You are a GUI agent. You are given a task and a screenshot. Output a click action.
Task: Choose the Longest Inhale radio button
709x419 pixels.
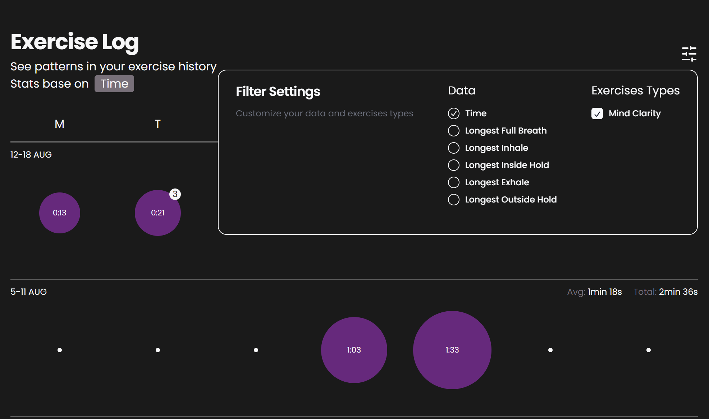pos(454,148)
